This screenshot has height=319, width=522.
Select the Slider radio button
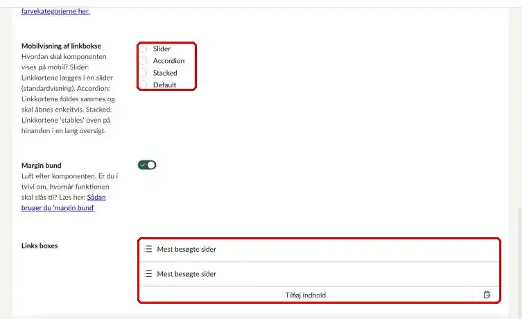(143, 49)
